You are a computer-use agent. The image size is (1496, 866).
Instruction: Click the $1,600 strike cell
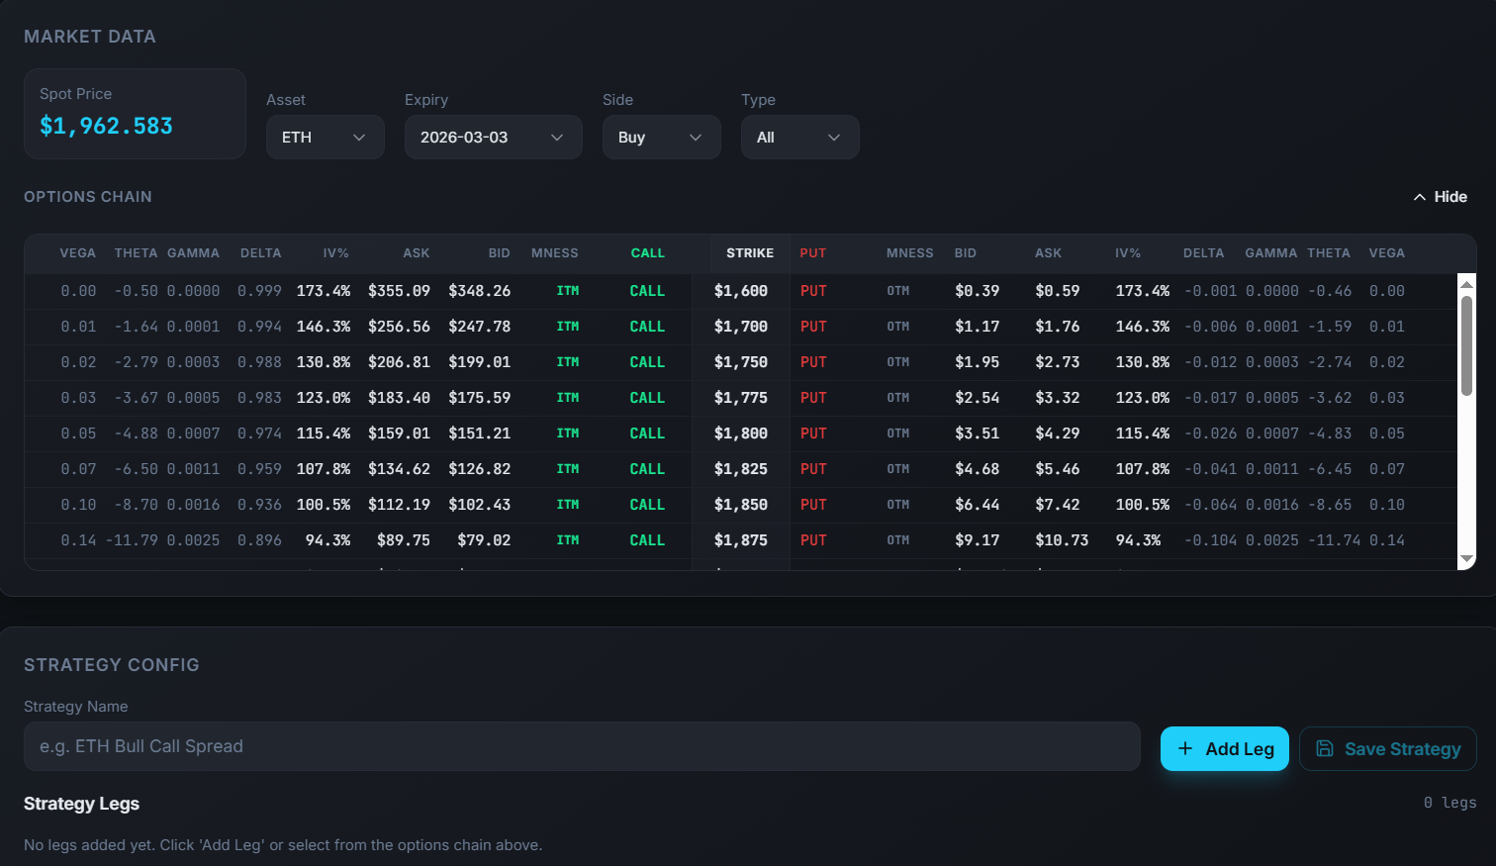[741, 291]
